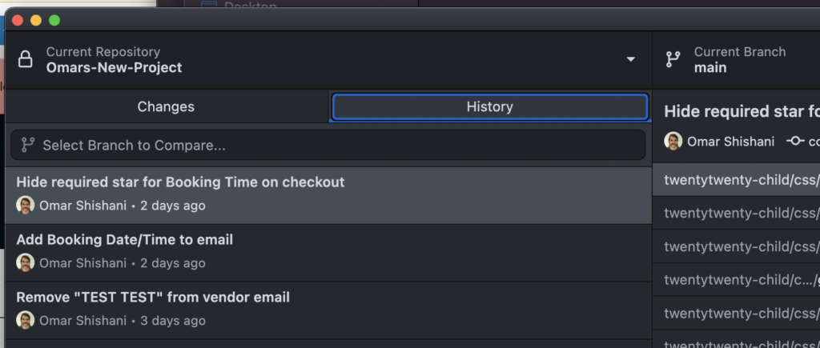The height and width of the screenshot is (348, 820).
Task: Switch to the Changes tab
Action: (x=166, y=106)
